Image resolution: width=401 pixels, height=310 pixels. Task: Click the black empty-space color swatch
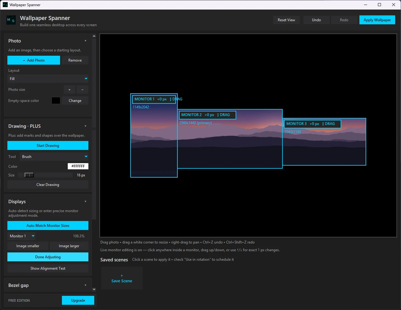56,101
